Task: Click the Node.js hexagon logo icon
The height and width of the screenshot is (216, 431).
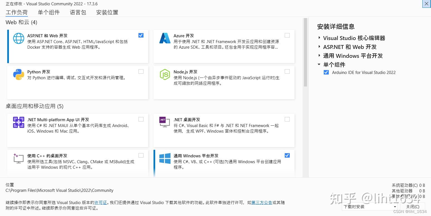Action: coord(165,75)
